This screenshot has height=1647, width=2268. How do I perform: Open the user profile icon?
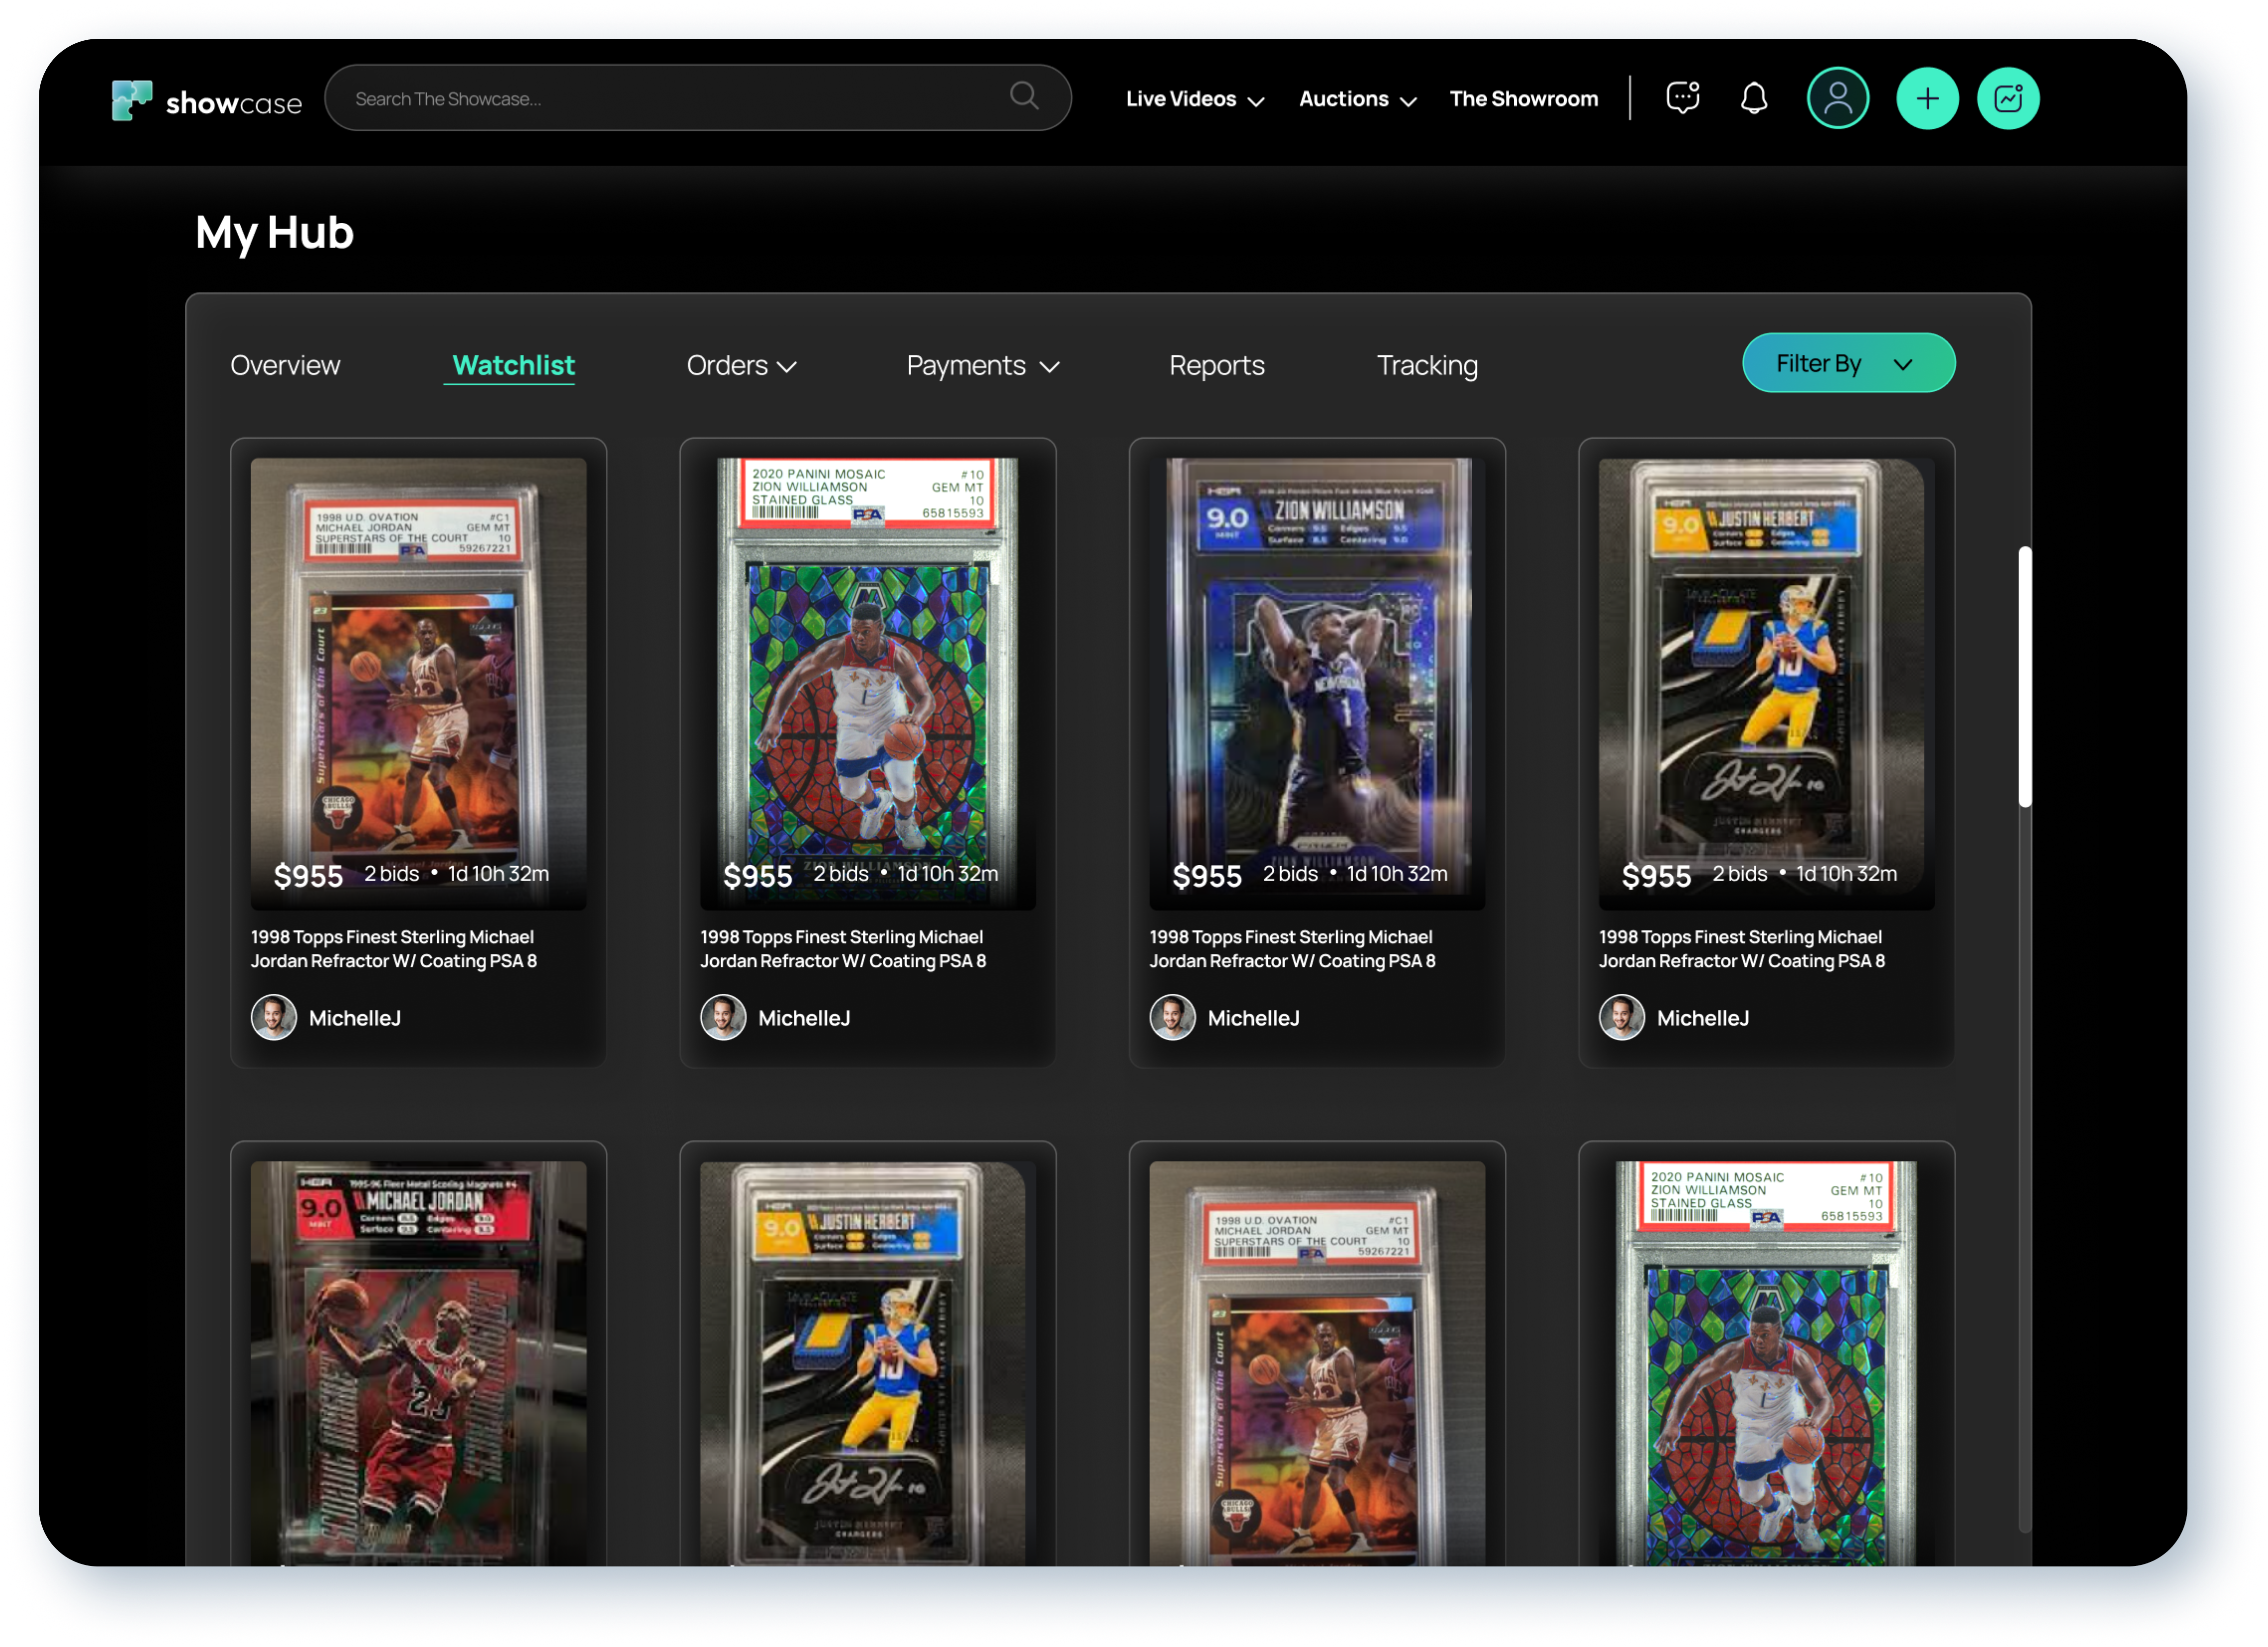[x=1837, y=98]
